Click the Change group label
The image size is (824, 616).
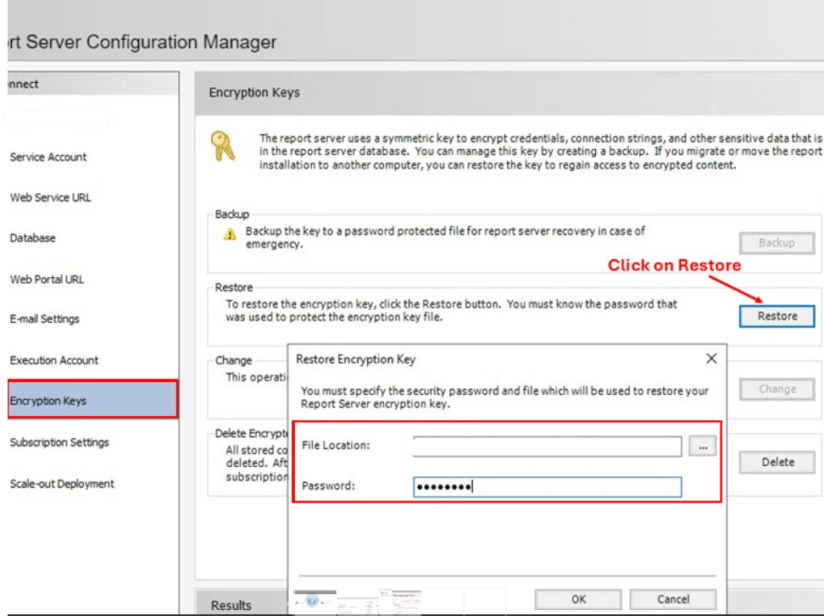(x=233, y=360)
